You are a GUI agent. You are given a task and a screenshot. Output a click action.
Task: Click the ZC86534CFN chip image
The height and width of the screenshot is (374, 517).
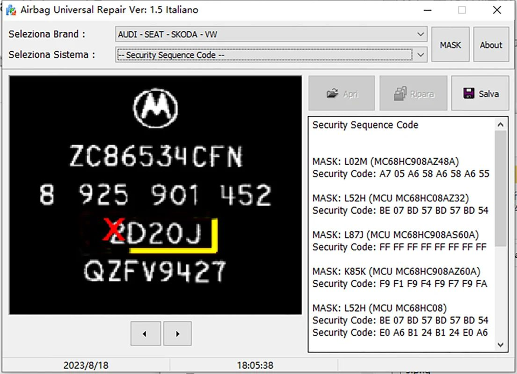(x=156, y=195)
